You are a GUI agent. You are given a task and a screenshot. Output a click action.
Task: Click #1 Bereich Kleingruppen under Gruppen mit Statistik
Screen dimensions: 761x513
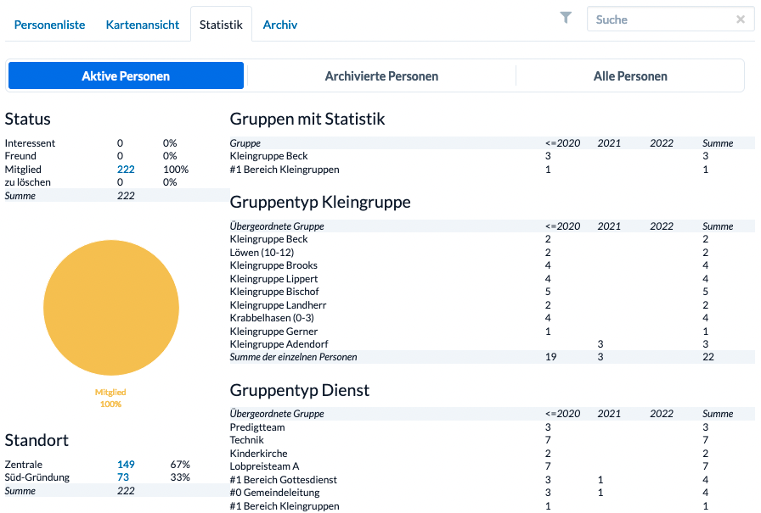coord(285,170)
